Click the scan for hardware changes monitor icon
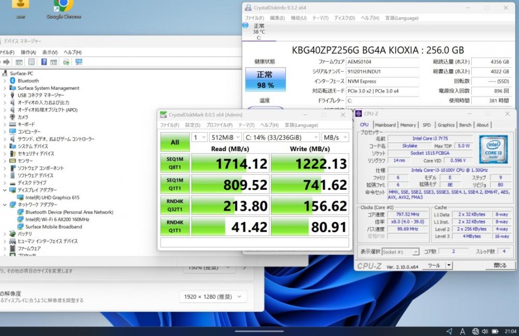 point(79,62)
